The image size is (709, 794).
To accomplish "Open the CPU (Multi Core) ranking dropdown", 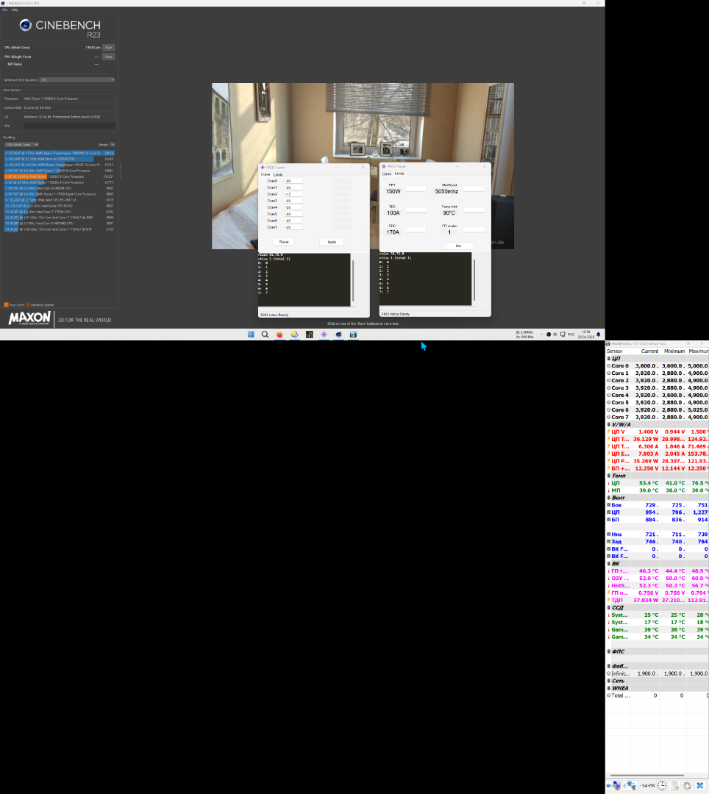I will pyautogui.click(x=21, y=145).
